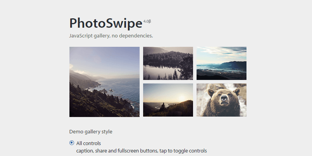Select the All controls radio button
The width and height of the screenshot is (312, 156).
tap(72, 143)
